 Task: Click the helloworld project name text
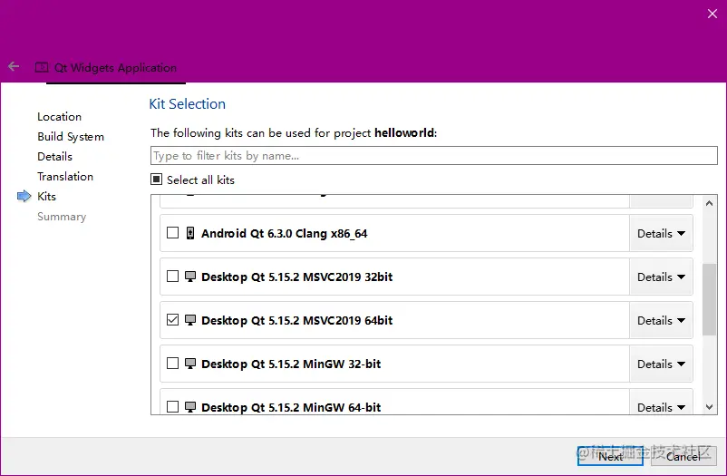405,132
